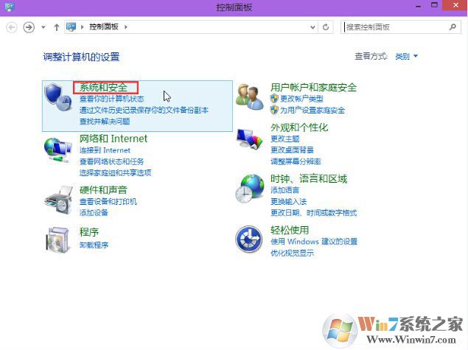Screen dimensions: 468x350
Task: Open 时钟、语言和区域 category
Action: (x=309, y=179)
